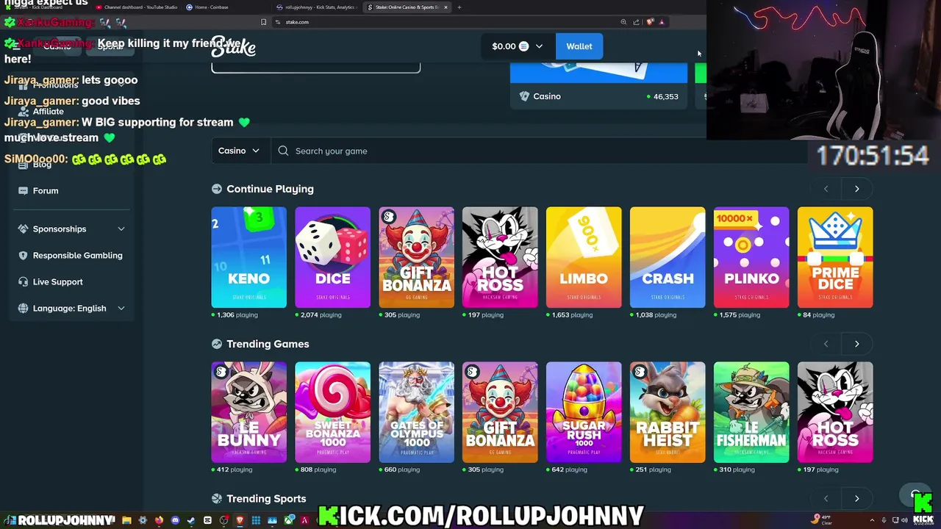Open Firefox from the taskbar
This screenshot has height=529, width=941.
[159, 520]
